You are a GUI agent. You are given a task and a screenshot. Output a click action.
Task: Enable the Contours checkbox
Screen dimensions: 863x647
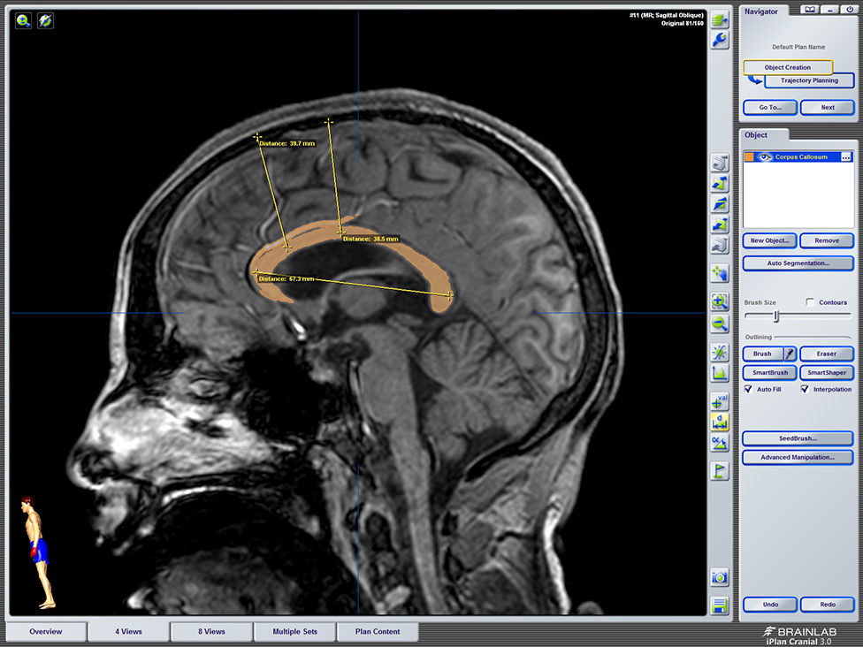(x=811, y=302)
